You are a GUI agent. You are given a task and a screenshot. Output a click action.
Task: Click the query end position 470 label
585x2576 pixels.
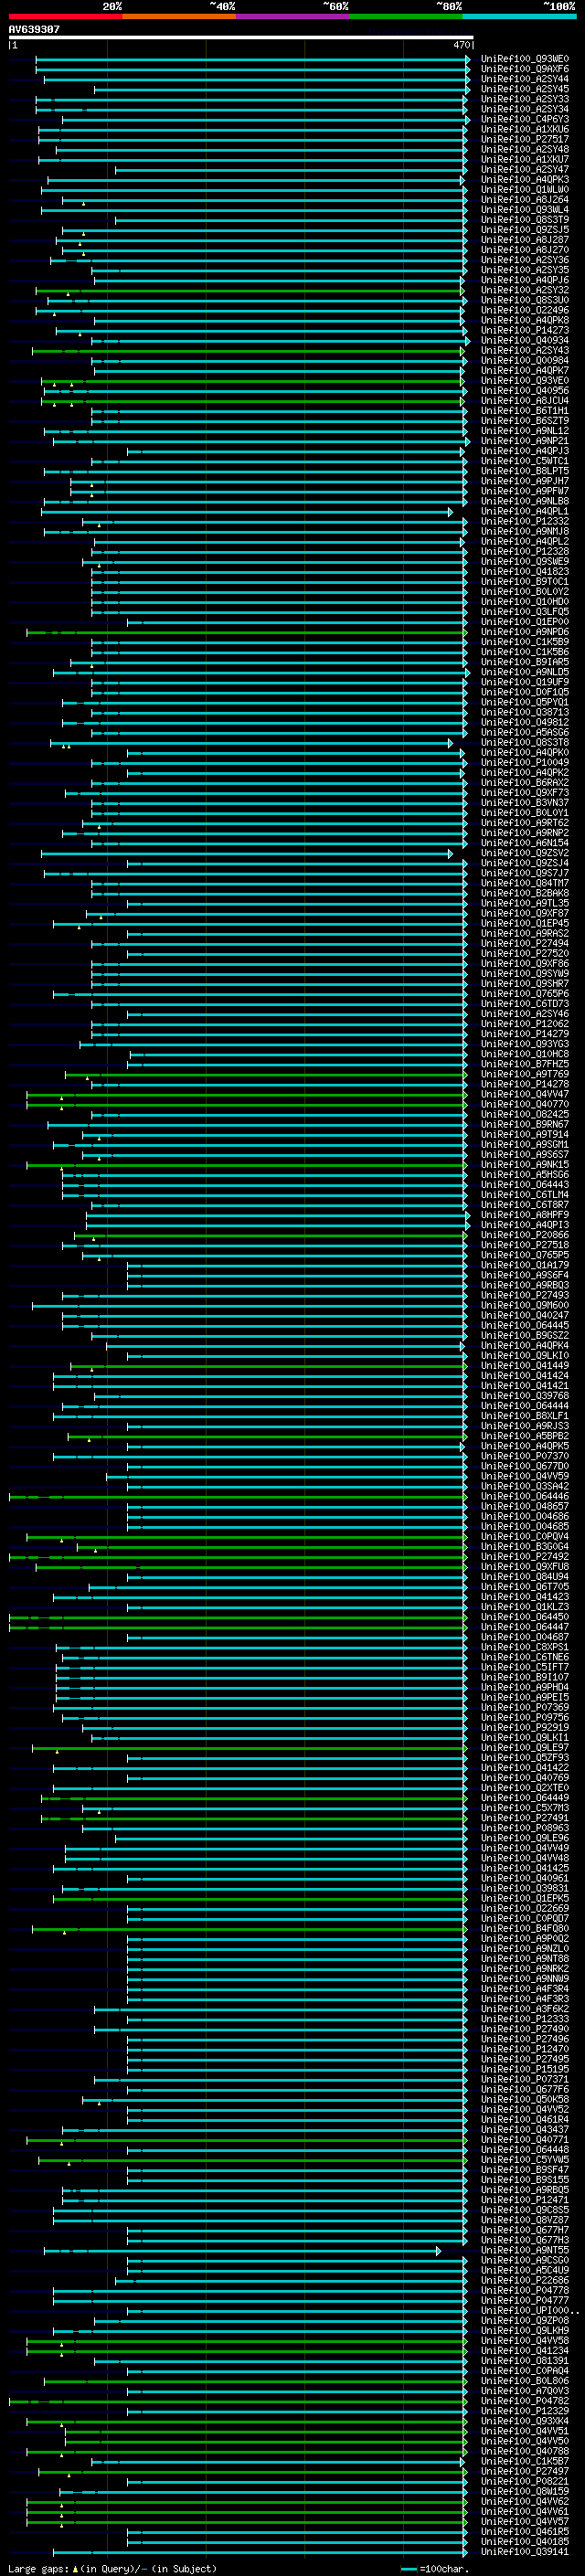pos(462,45)
